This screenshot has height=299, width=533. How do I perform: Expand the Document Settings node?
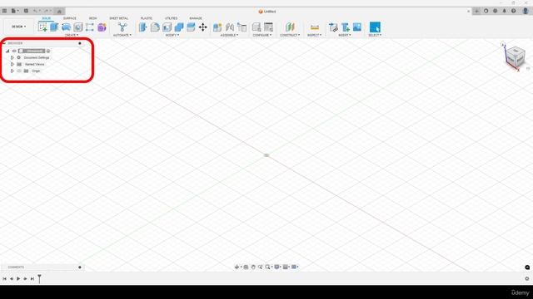pyautogui.click(x=12, y=57)
